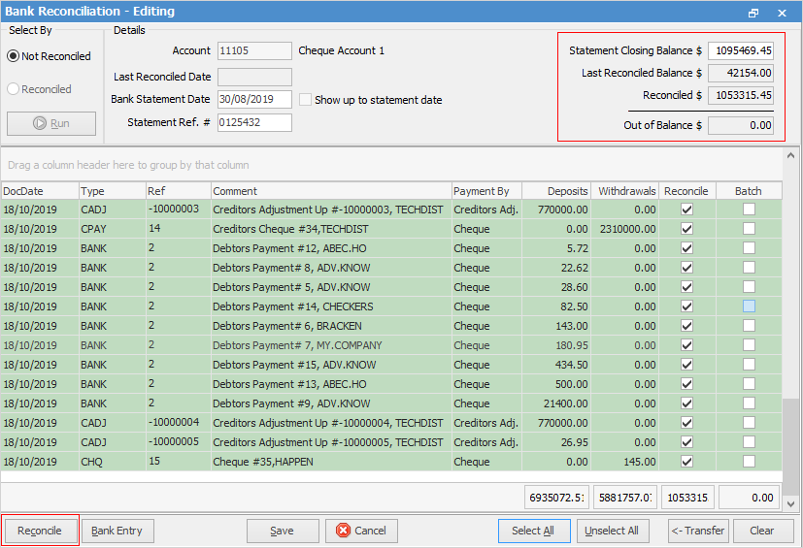This screenshot has height=548, width=803.
Task: Open Bank Entry
Action: coord(117,531)
